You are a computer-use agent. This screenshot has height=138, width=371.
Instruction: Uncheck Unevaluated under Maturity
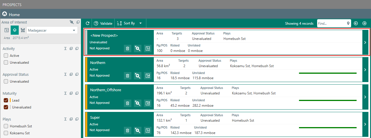[6, 107]
